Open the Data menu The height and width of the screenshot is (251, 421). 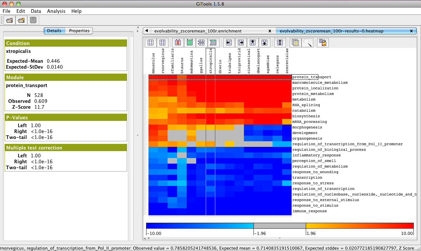click(x=36, y=11)
